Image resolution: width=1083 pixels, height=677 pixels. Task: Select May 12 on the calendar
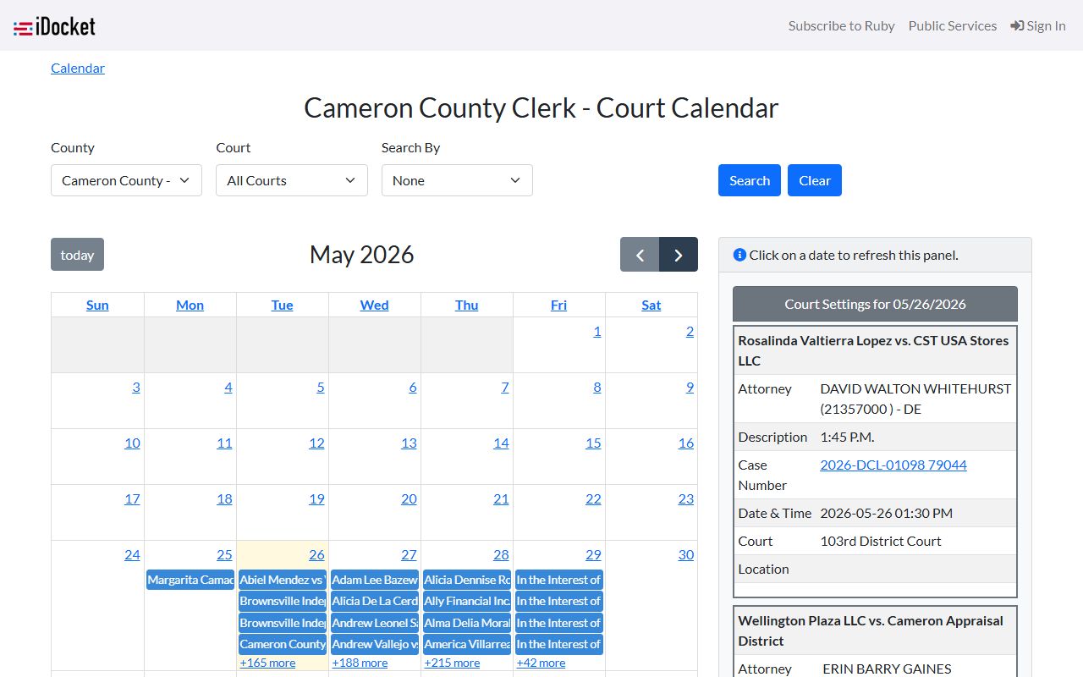click(316, 443)
